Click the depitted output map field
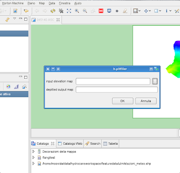This screenshot has height=173, width=180. (x=117, y=89)
